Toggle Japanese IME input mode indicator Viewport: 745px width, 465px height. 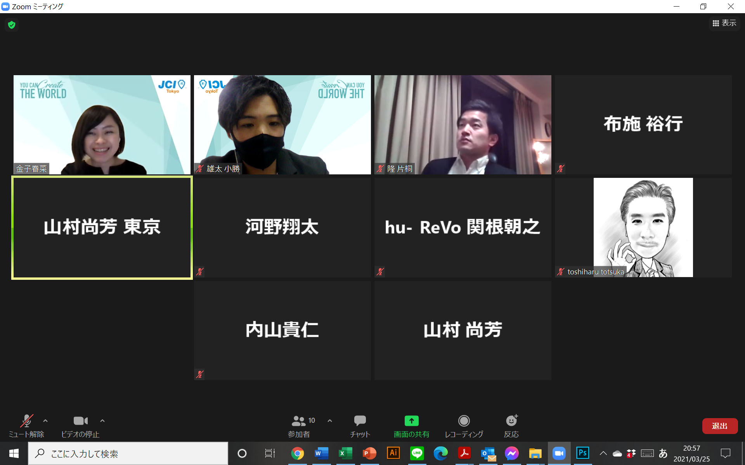click(663, 453)
